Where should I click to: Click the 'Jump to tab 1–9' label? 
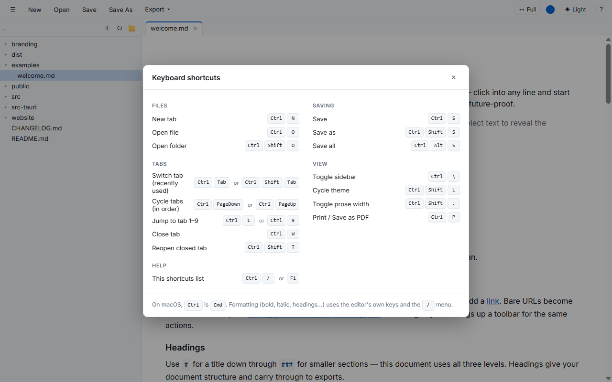tap(175, 221)
